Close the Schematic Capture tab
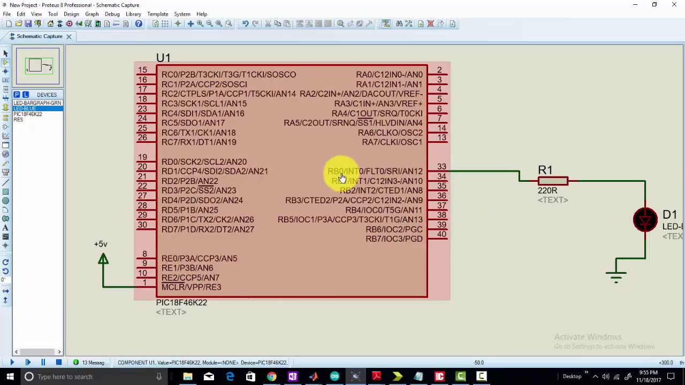The height and width of the screenshot is (385, 685). 68,36
